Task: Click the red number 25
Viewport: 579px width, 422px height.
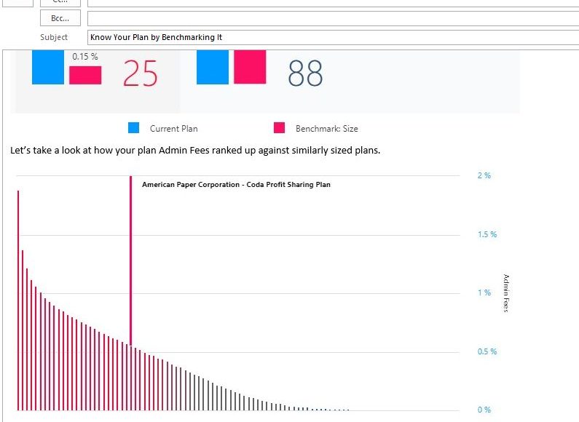Action: [x=140, y=73]
